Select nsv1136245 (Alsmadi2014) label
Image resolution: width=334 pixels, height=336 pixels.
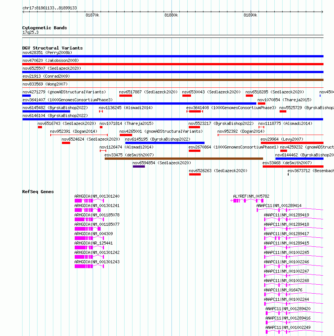[x=126, y=108]
